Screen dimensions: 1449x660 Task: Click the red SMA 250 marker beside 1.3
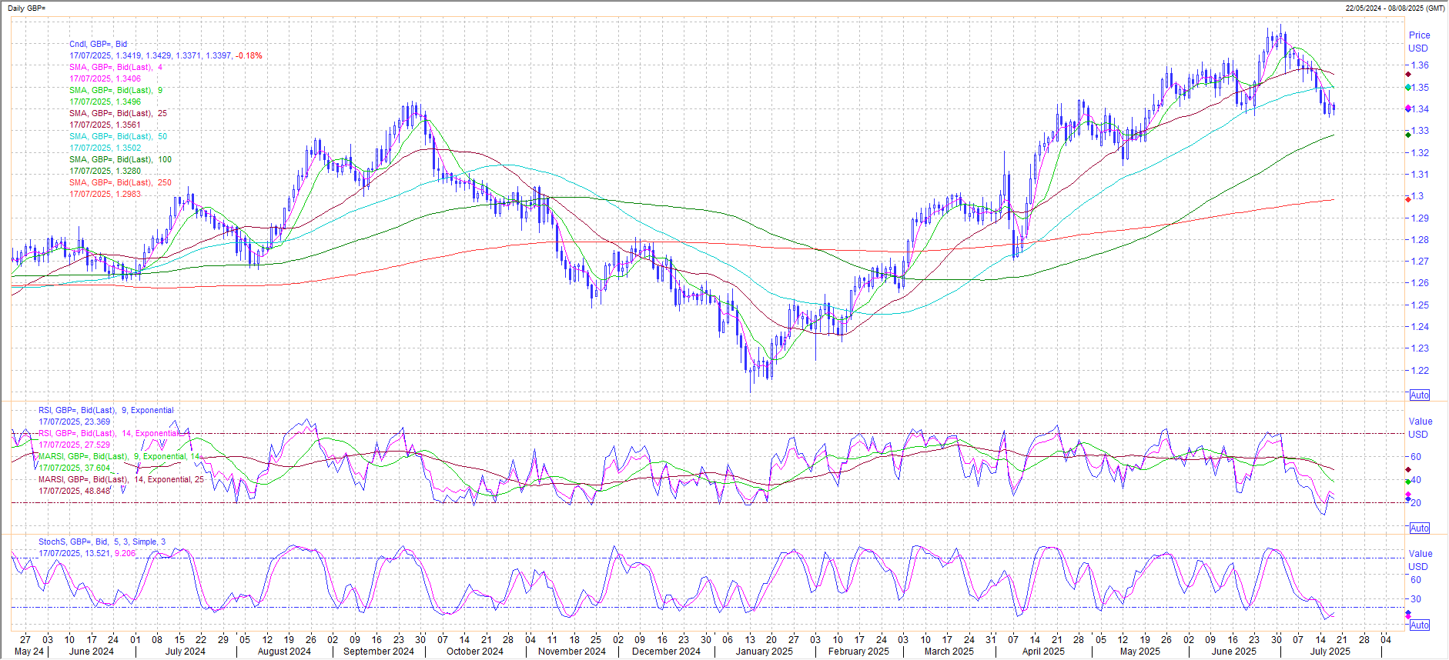click(1408, 198)
